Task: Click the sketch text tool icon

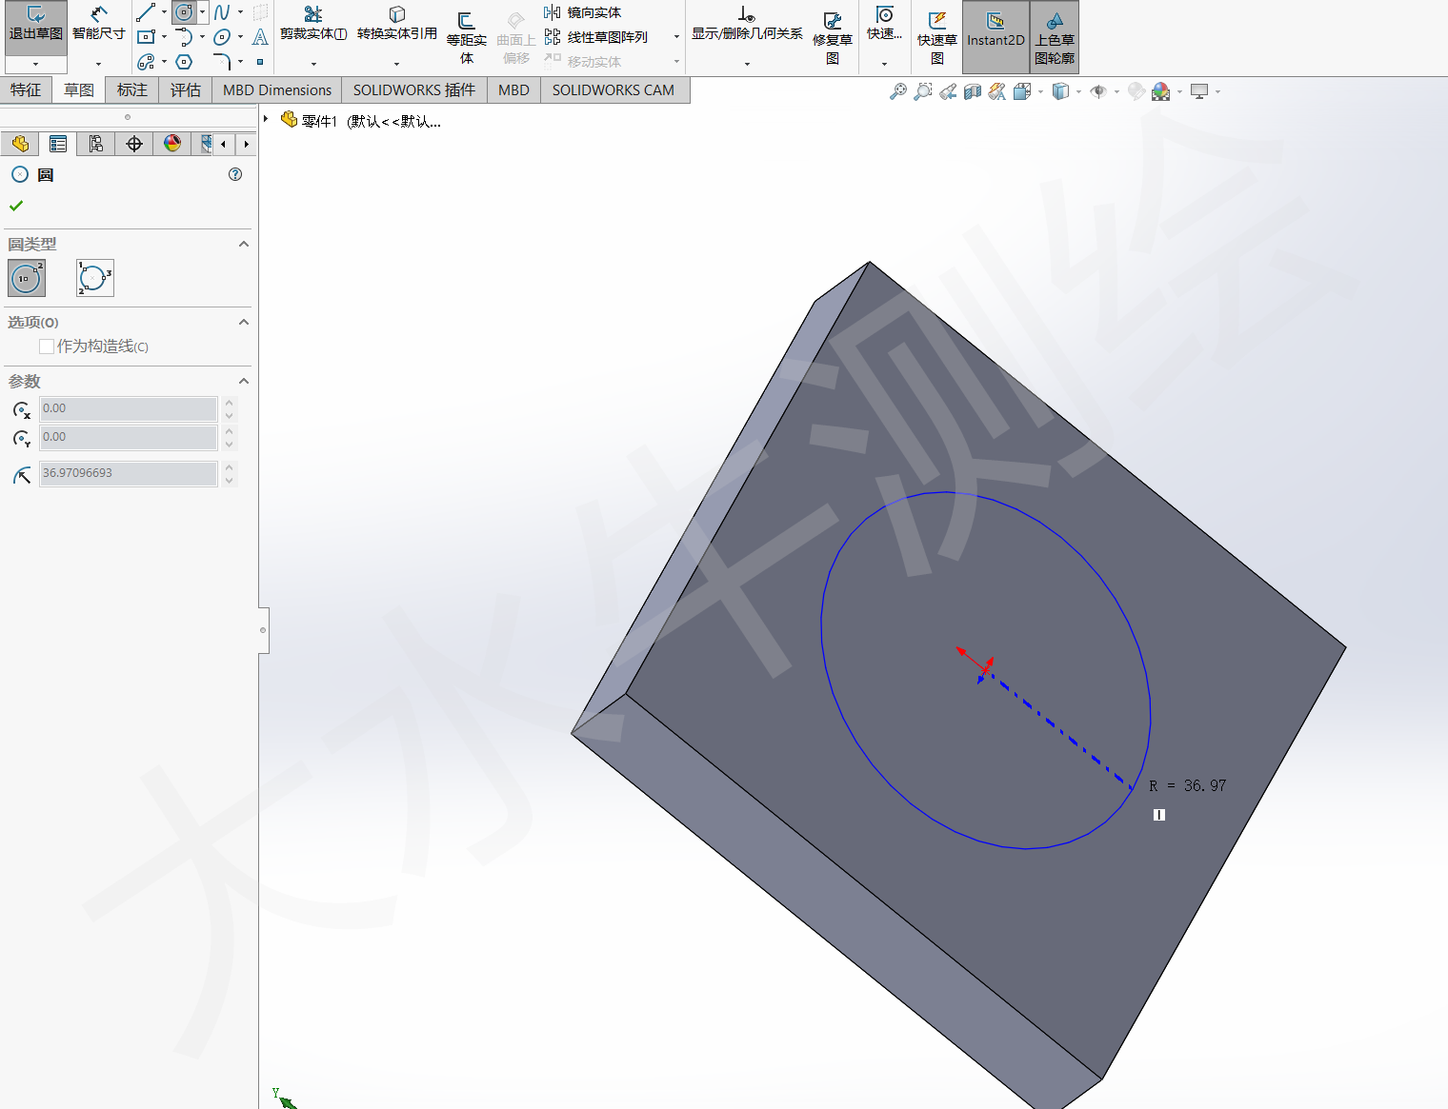Action: click(260, 37)
